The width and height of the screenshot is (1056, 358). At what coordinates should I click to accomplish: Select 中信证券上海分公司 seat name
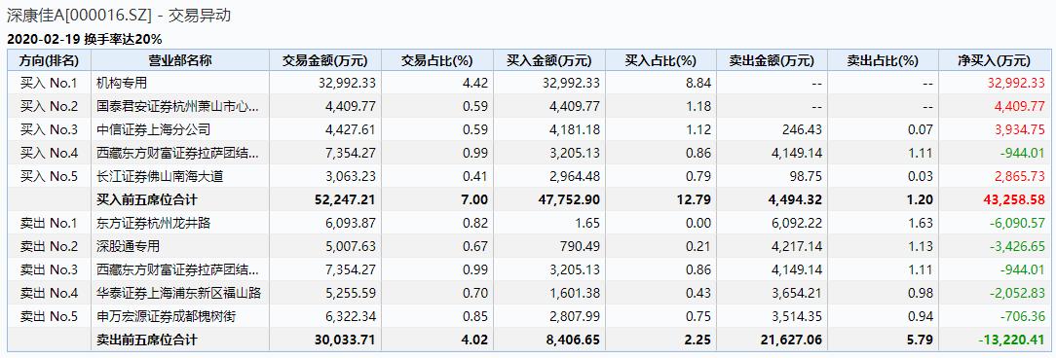pos(154,130)
